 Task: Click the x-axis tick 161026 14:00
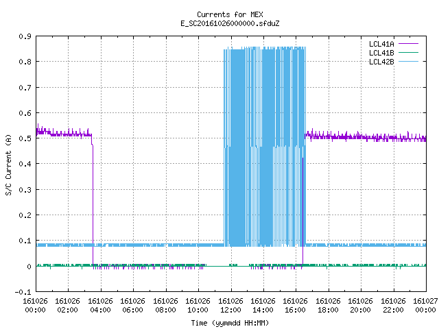pyautogui.click(x=263, y=306)
